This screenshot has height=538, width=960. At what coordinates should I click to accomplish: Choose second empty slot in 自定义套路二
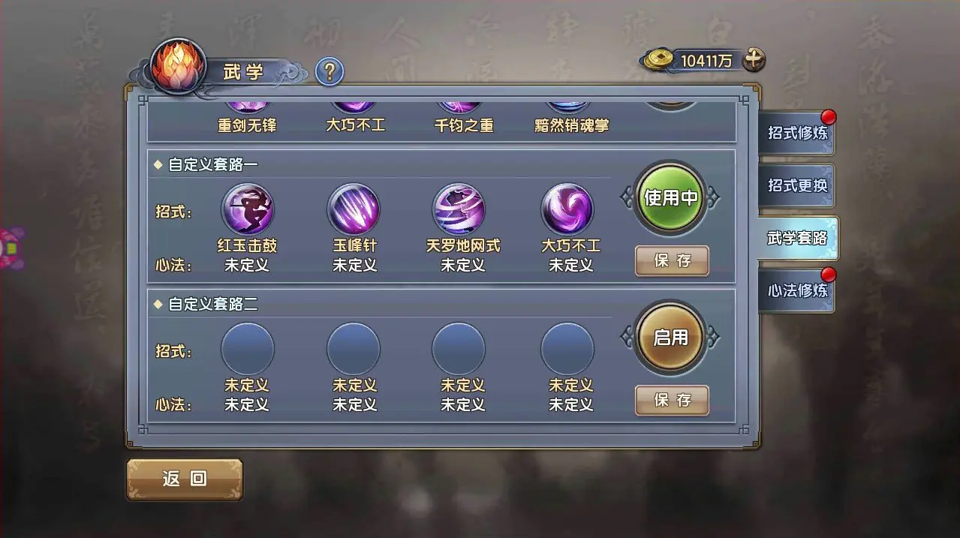[x=354, y=349]
